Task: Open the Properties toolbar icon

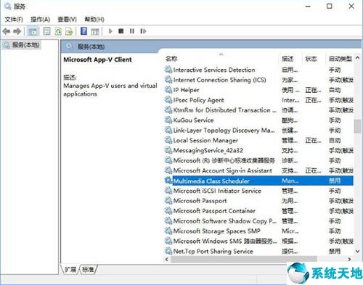Action: (x=46, y=31)
